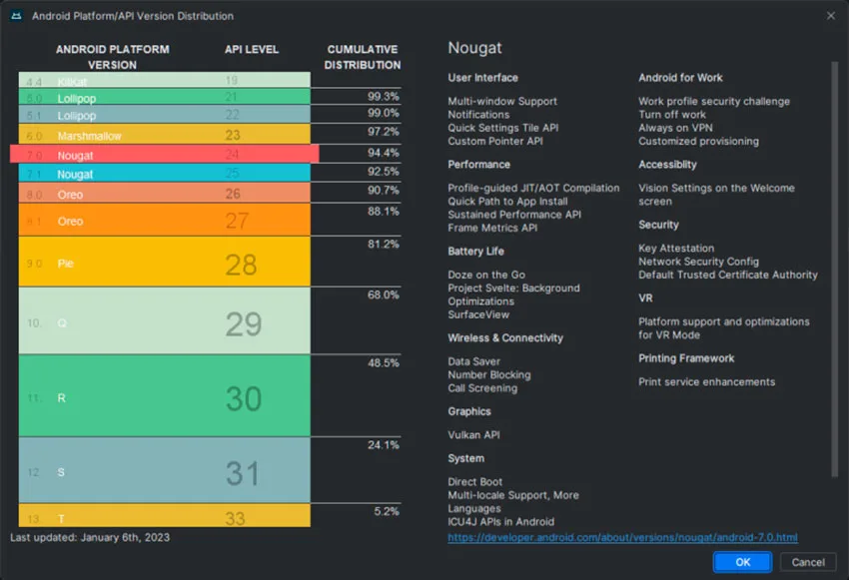This screenshot has height=580, width=849.
Task: Select the Android Q API 29 row
Action: pos(165,320)
